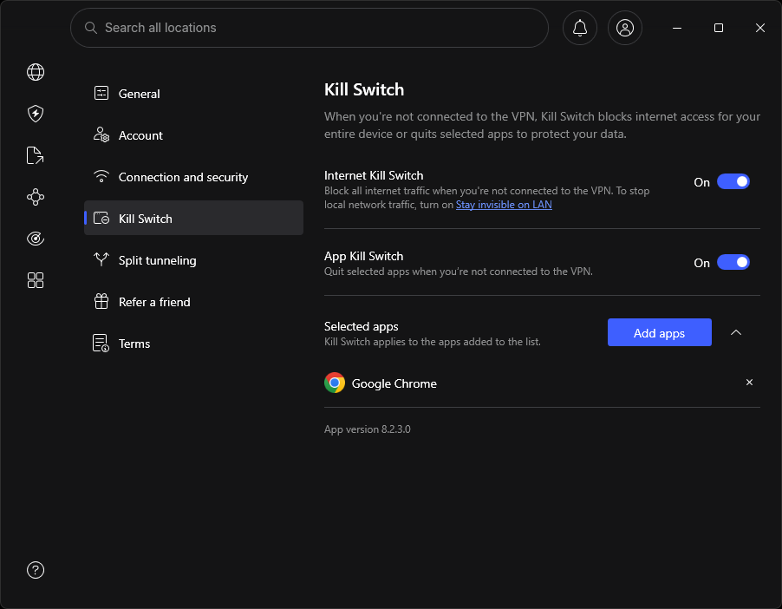
Task: Turn off the Internet Kill Switch toggle
Action: [733, 181]
